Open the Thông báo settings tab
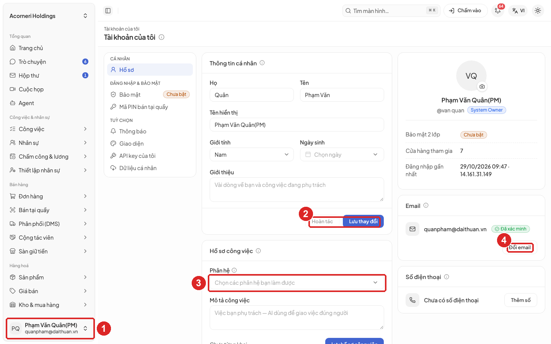 [150, 131]
